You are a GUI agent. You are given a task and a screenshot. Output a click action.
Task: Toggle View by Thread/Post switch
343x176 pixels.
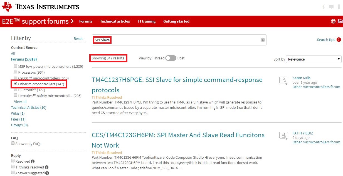click(171, 58)
